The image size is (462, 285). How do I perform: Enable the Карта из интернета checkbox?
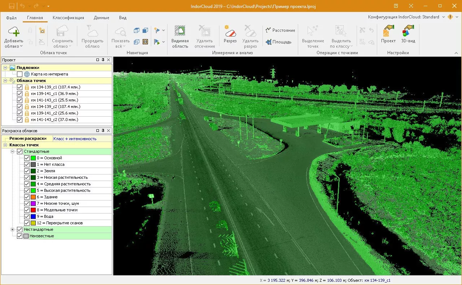(19, 74)
